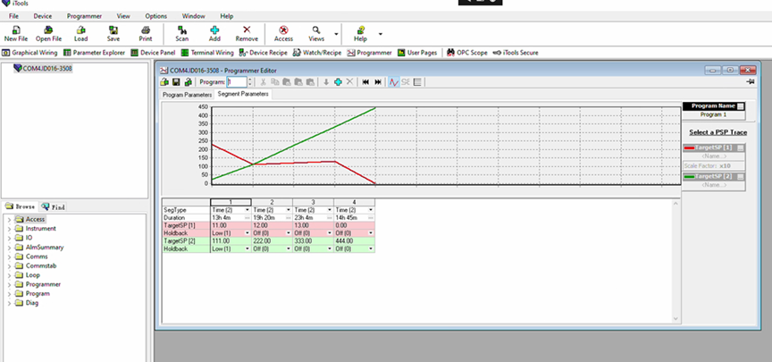The height and width of the screenshot is (362, 772).
Task: Click the Program number input field
Action: 237,82
